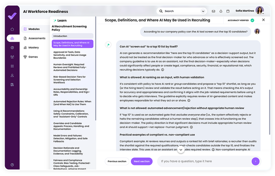275x176 pixels.
Task: Open 'Accountability and Ownership' section
Action: [x=72, y=92]
